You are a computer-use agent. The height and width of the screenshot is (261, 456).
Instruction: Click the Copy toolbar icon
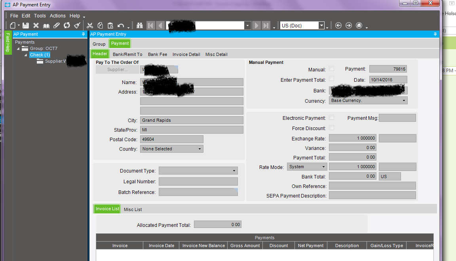coord(100,26)
